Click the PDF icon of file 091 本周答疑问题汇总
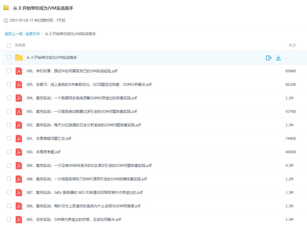Image resolution: width=307 pixels, height=225 pixels. (x=18, y=138)
